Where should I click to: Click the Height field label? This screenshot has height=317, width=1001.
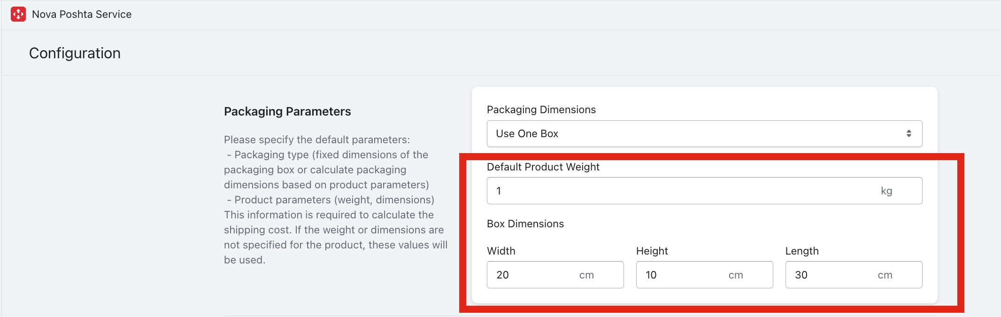(652, 251)
